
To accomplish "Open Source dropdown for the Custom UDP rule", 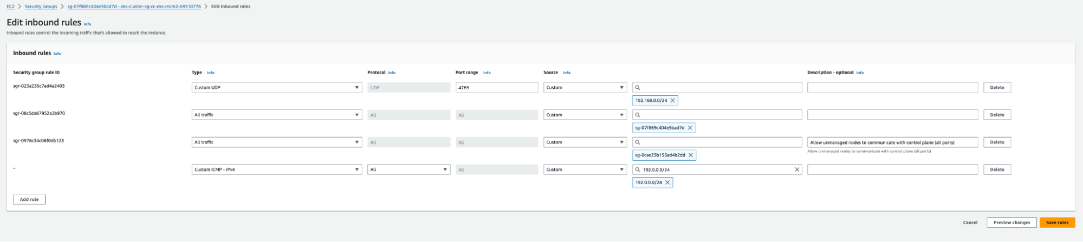I will coord(585,88).
